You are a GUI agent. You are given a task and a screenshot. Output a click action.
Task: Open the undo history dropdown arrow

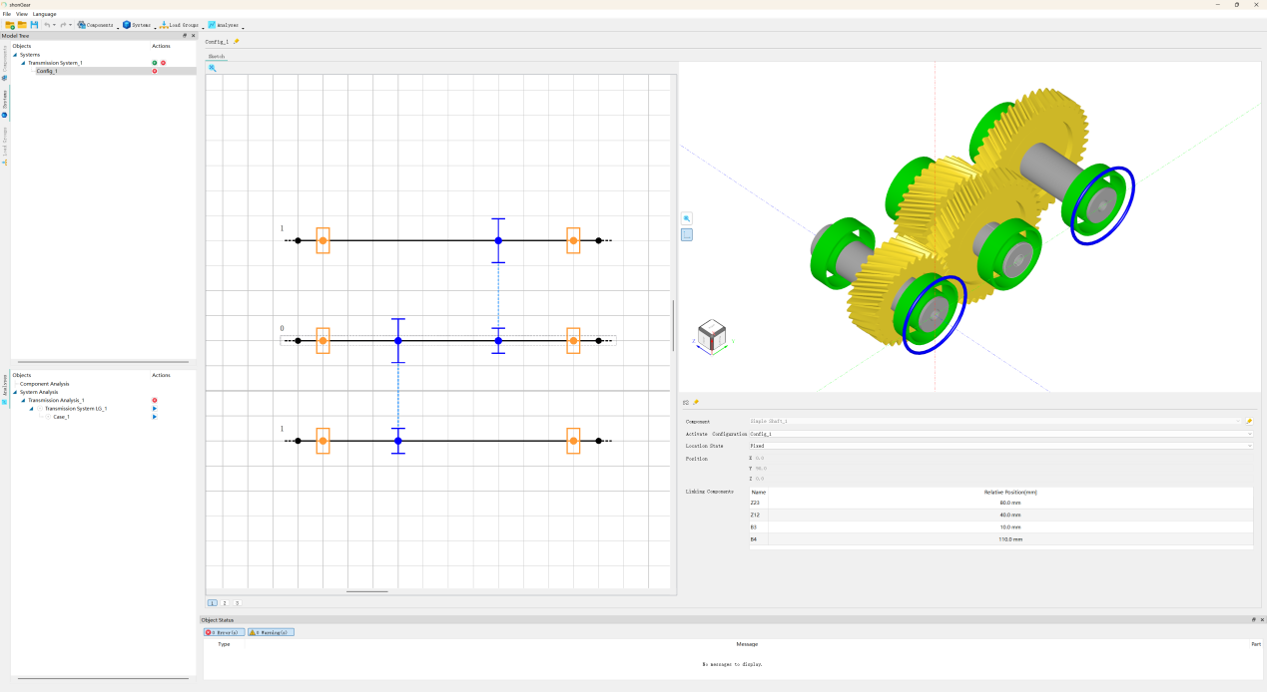tap(55, 25)
